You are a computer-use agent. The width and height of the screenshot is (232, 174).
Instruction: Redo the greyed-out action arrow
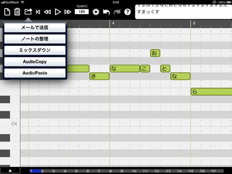[x=117, y=12]
